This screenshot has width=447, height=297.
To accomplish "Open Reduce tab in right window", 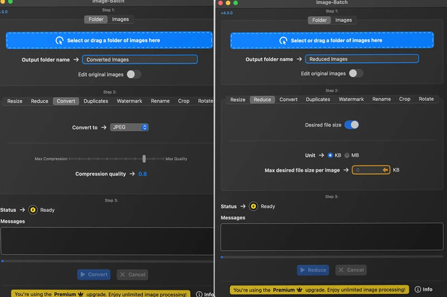I will pyautogui.click(x=262, y=100).
